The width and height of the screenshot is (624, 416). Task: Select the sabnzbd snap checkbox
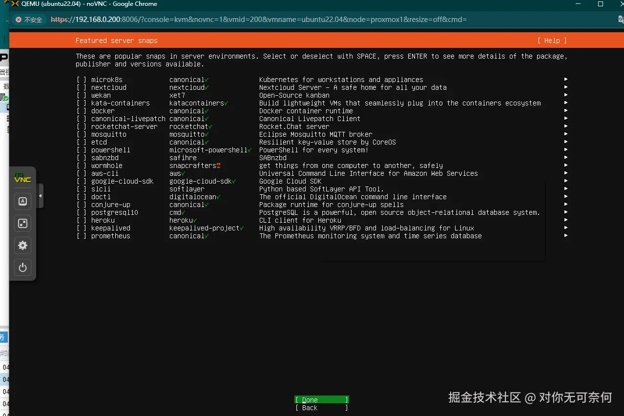point(81,158)
